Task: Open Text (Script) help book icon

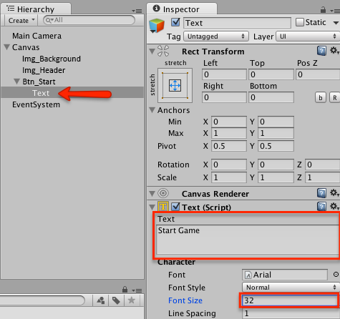Action: pos(321,207)
